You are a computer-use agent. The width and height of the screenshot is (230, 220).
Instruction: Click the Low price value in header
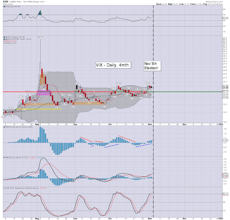pyautogui.click(x=187, y=4)
